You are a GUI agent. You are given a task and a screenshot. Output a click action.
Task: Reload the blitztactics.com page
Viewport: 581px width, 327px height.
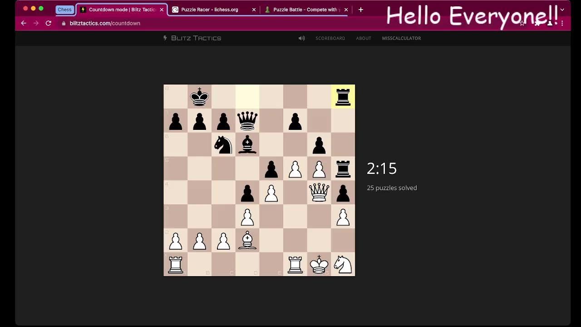tap(49, 23)
